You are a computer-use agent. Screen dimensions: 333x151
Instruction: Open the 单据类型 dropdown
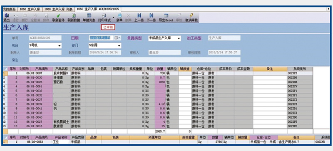(179, 38)
